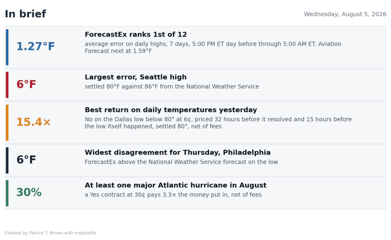Image resolution: width=391 pixels, height=240 pixels.
Task: Click the Wednesday, August 5, 2026 date
Action: (x=345, y=14)
